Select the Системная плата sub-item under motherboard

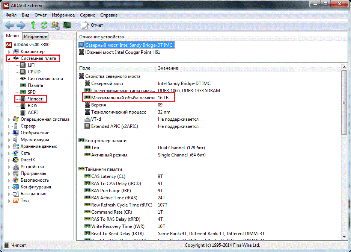point(45,79)
